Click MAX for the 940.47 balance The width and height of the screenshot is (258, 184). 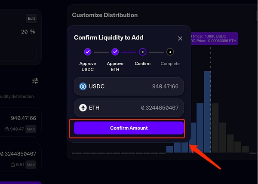click(31, 129)
